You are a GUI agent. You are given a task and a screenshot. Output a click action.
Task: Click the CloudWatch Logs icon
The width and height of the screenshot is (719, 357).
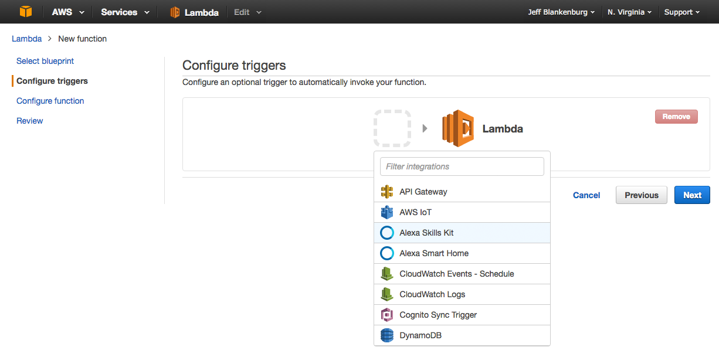point(386,294)
